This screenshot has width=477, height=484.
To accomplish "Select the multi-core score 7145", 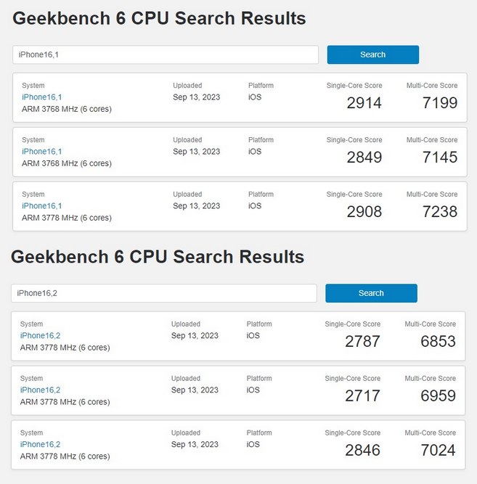I will [x=439, y=157].
